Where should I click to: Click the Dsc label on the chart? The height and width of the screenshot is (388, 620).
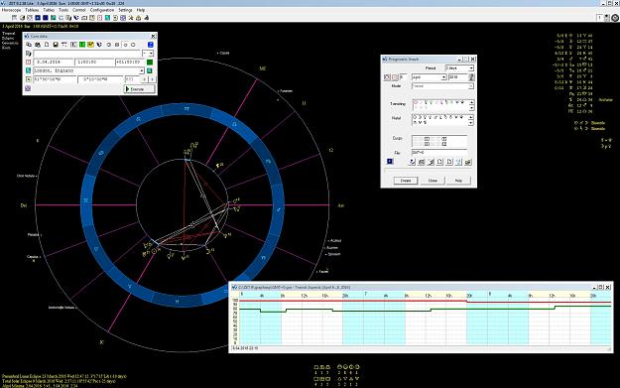click(x=24, y=205)
